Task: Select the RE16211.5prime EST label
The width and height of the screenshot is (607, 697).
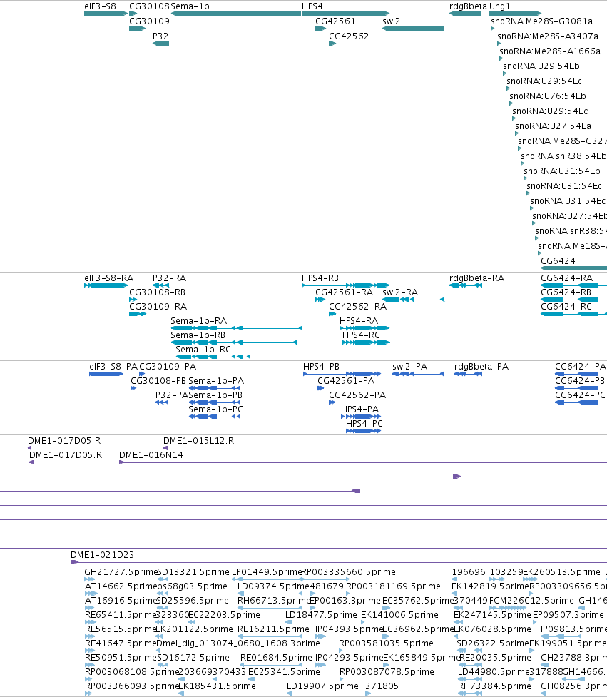Action: (273, 629)
